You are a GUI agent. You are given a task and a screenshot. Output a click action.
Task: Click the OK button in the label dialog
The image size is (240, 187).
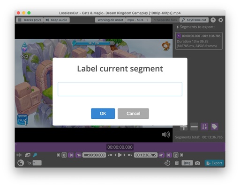pos(103,114)
